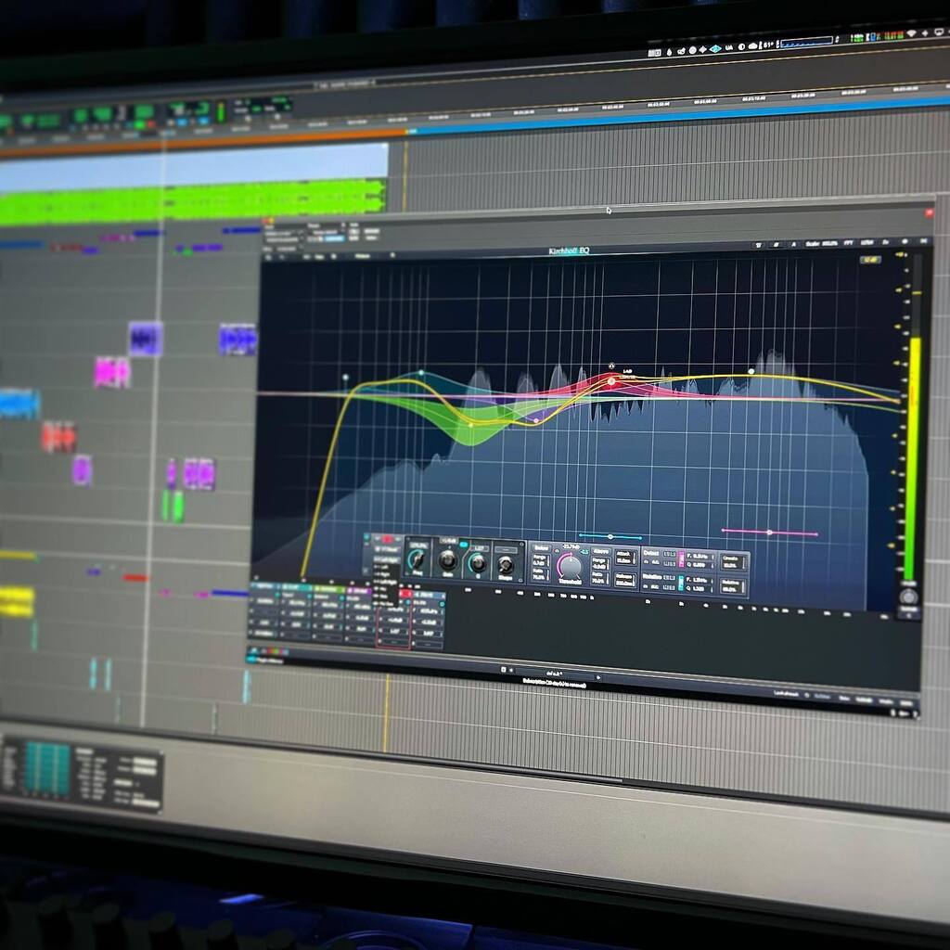Image resolution: width=950 pixels, height=950 pixels.
Task: Toggle the pink Detect filter switch
Action: point(681,558)
